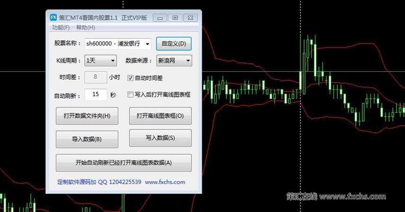Click the 自定义(D) button
The height and width of the screenshot is (212, 405).
click(174, 43)
